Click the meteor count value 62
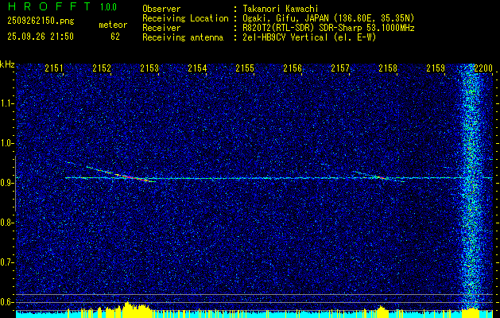The image size is (500, 318). 115,36
